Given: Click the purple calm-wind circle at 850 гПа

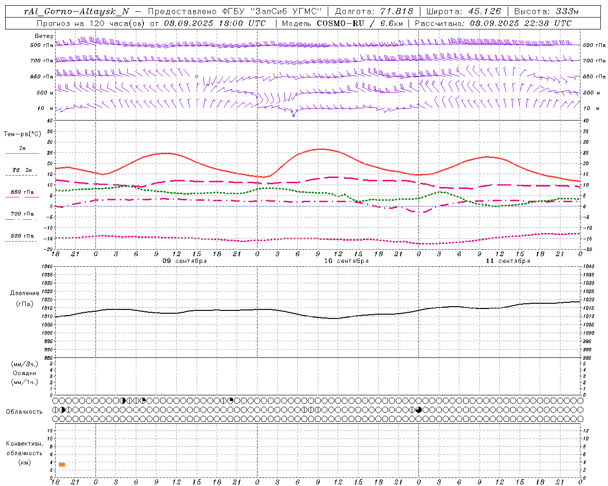Looking at the screenshot, I should pyautogui.click(x=196, y=76).
